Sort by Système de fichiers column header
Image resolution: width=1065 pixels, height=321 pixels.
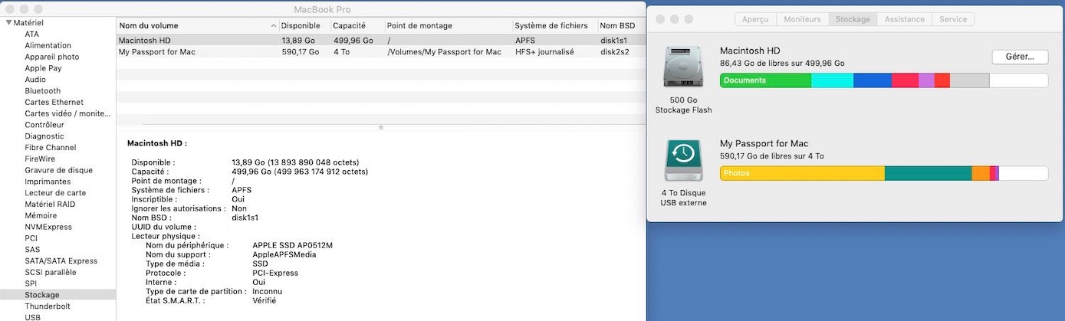coord(554,26)
